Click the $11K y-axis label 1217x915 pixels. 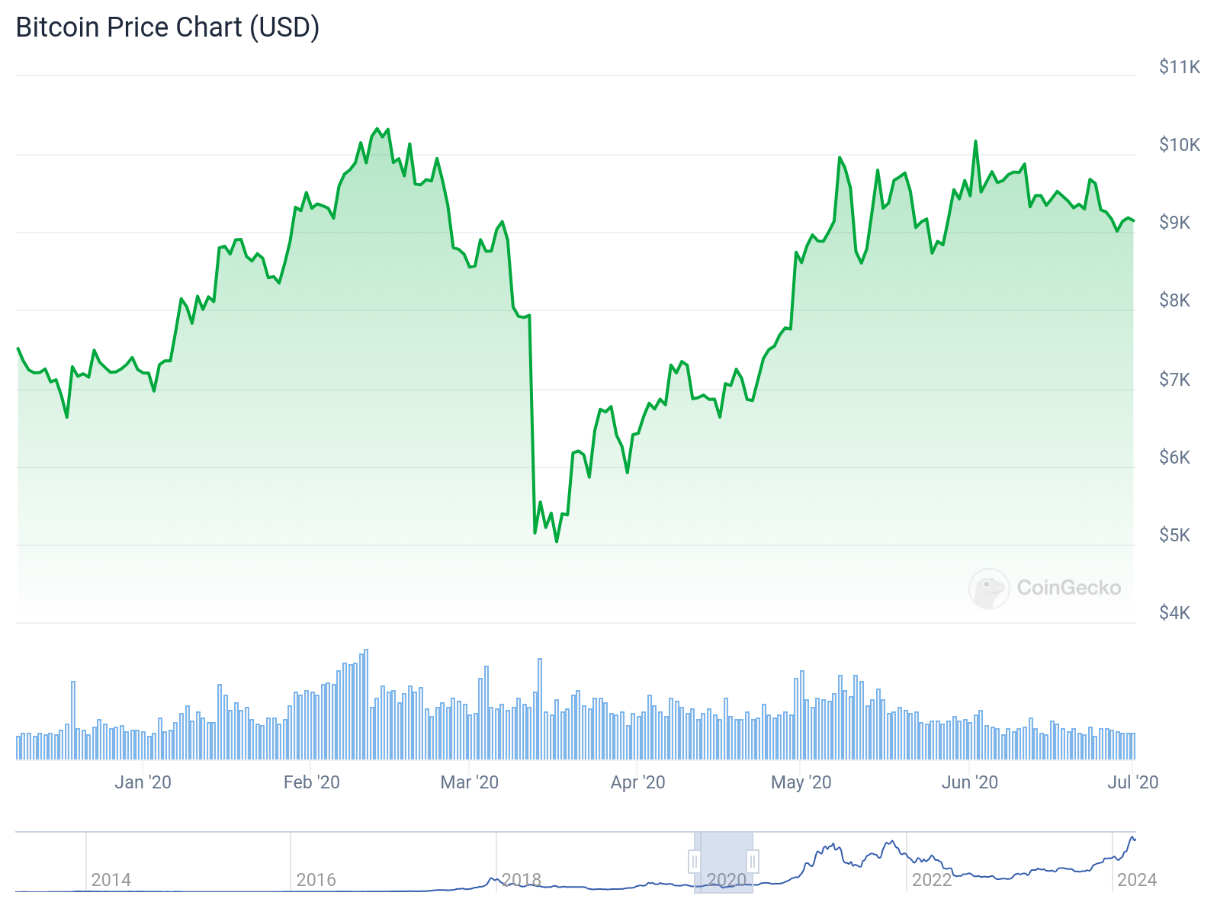click(1180, 67)
